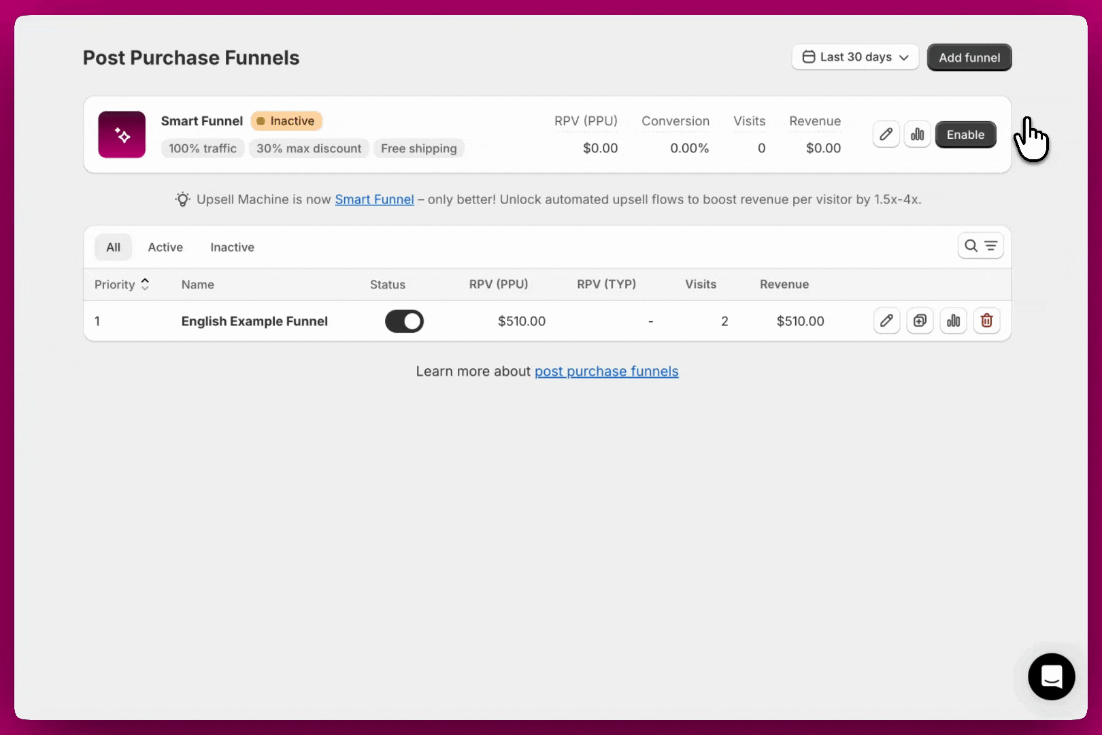Click the RPV (TYP) column header
Viewport: 1102px width, 735px height.
point(607,284)
